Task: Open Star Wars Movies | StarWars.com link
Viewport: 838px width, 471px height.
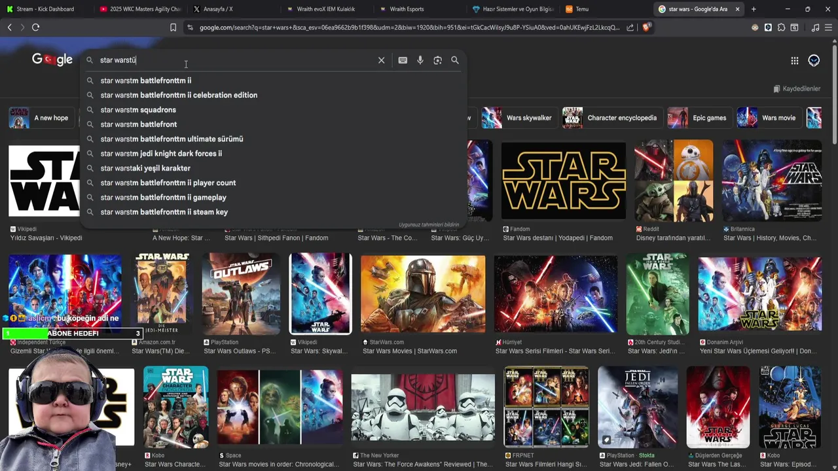Action: tap(410, 351)
